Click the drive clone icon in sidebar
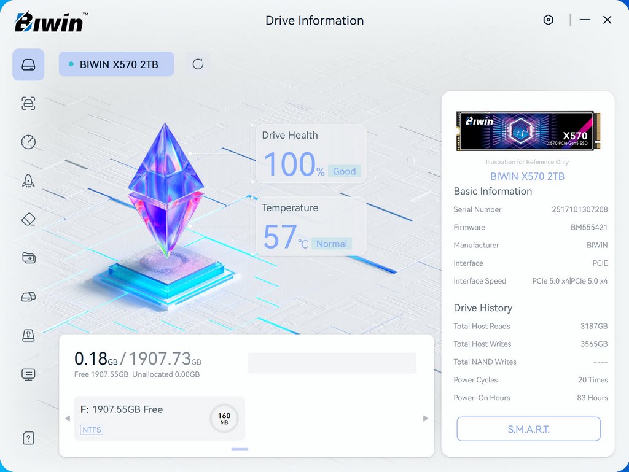The width and height of the screenshot is (629, 472). pyautogui.click(x=28, y=297)
